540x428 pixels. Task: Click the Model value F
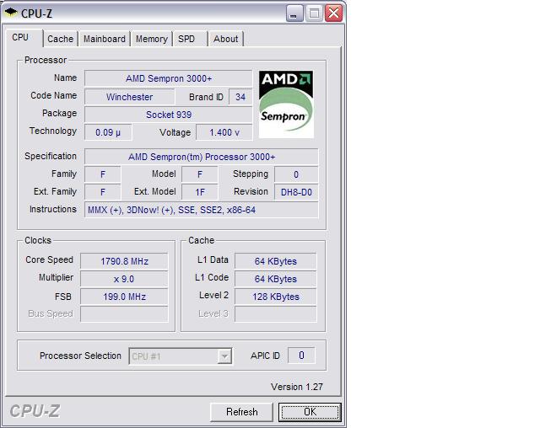pos(200,174)
